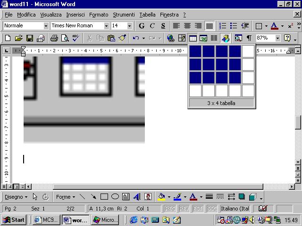Switch to the Micro... taskbar button
This screenshot has height=226, width=302.
click(105, 220)
